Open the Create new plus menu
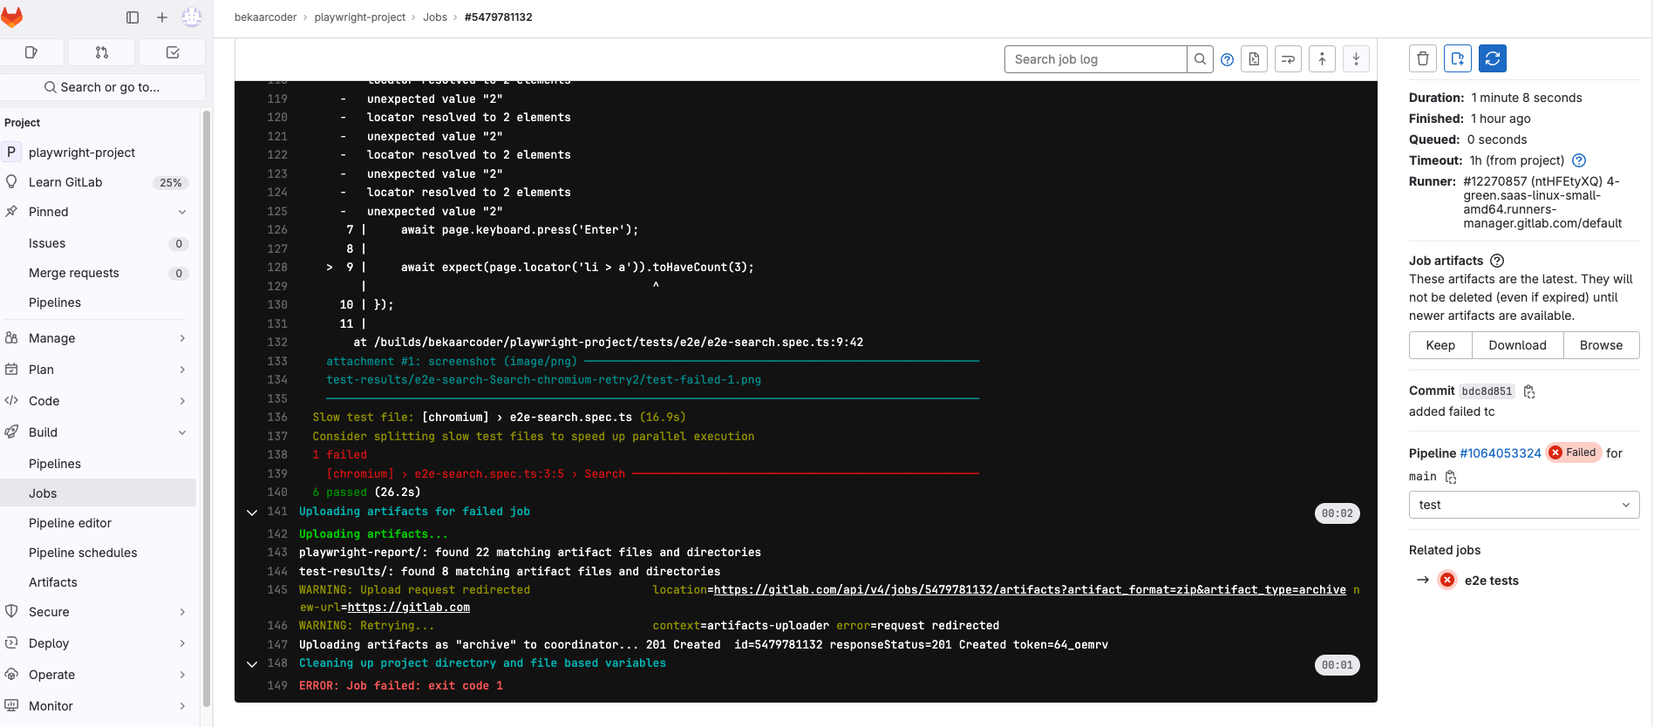The image size is (1654, 727). tap(162, 17)
